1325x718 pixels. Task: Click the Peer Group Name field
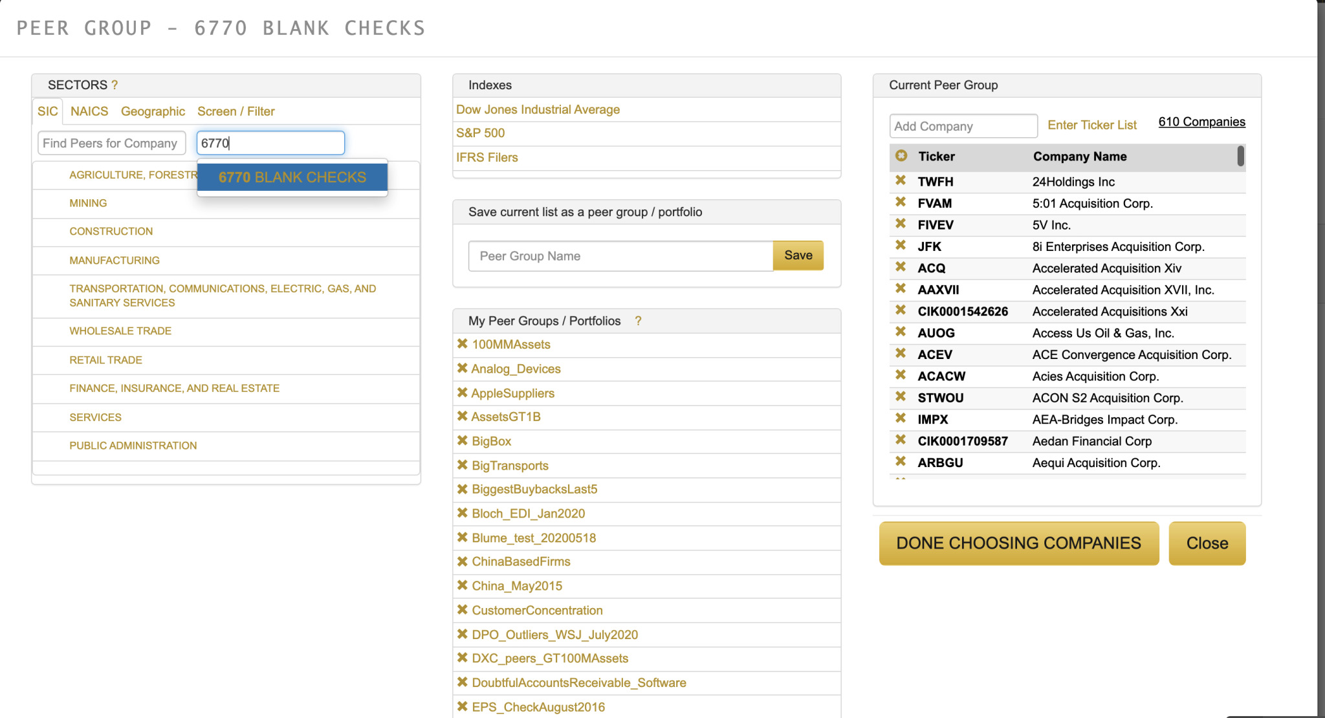point(620,256)
